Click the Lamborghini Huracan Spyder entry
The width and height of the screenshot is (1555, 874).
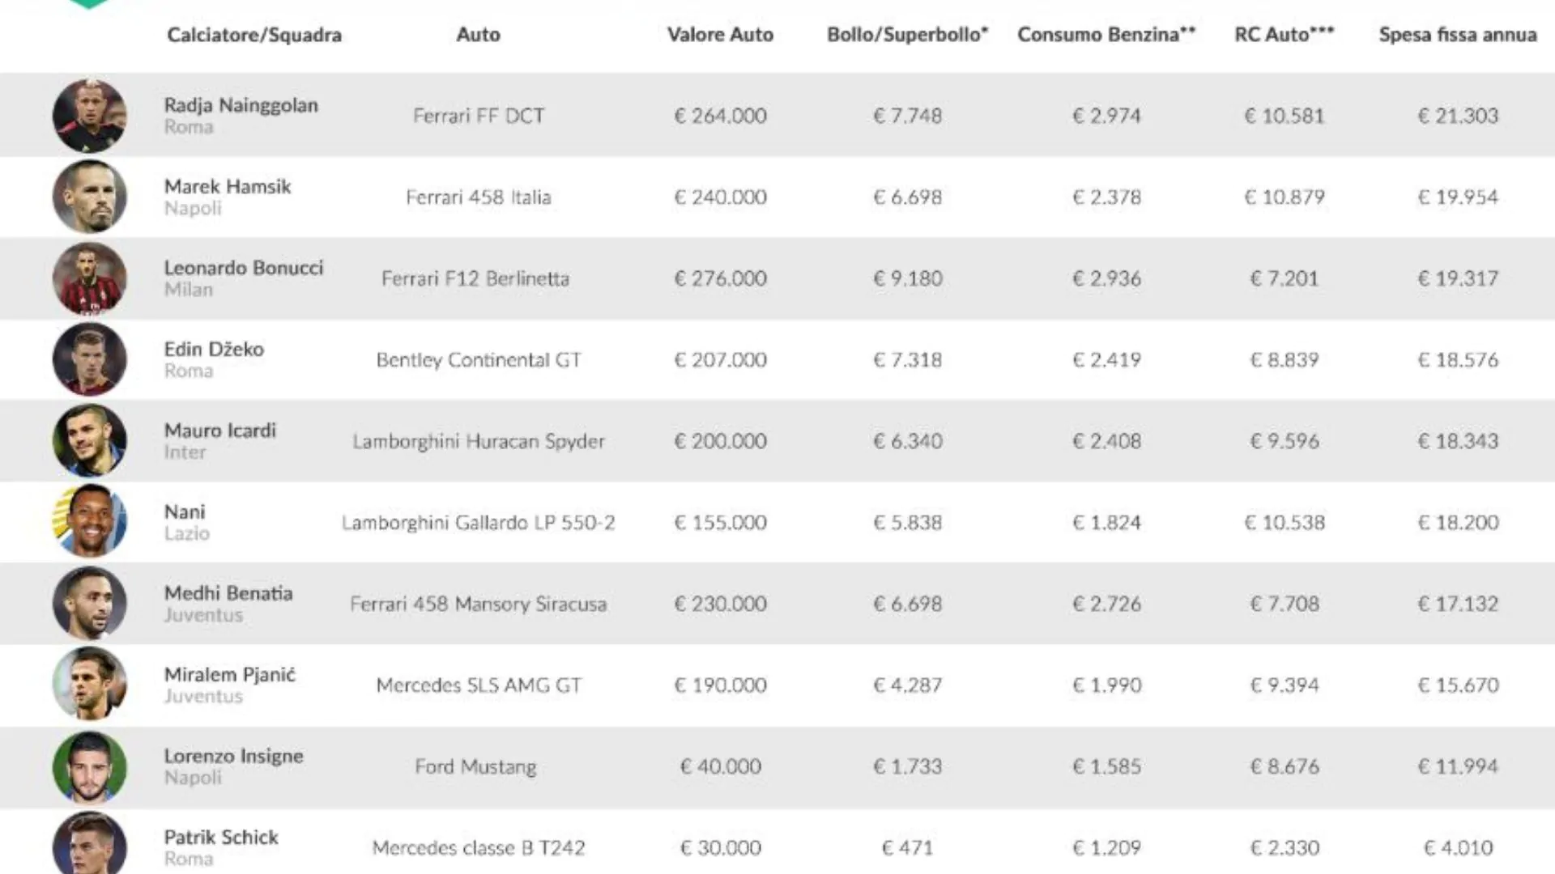pyautogui.click(x=479, y=442)
